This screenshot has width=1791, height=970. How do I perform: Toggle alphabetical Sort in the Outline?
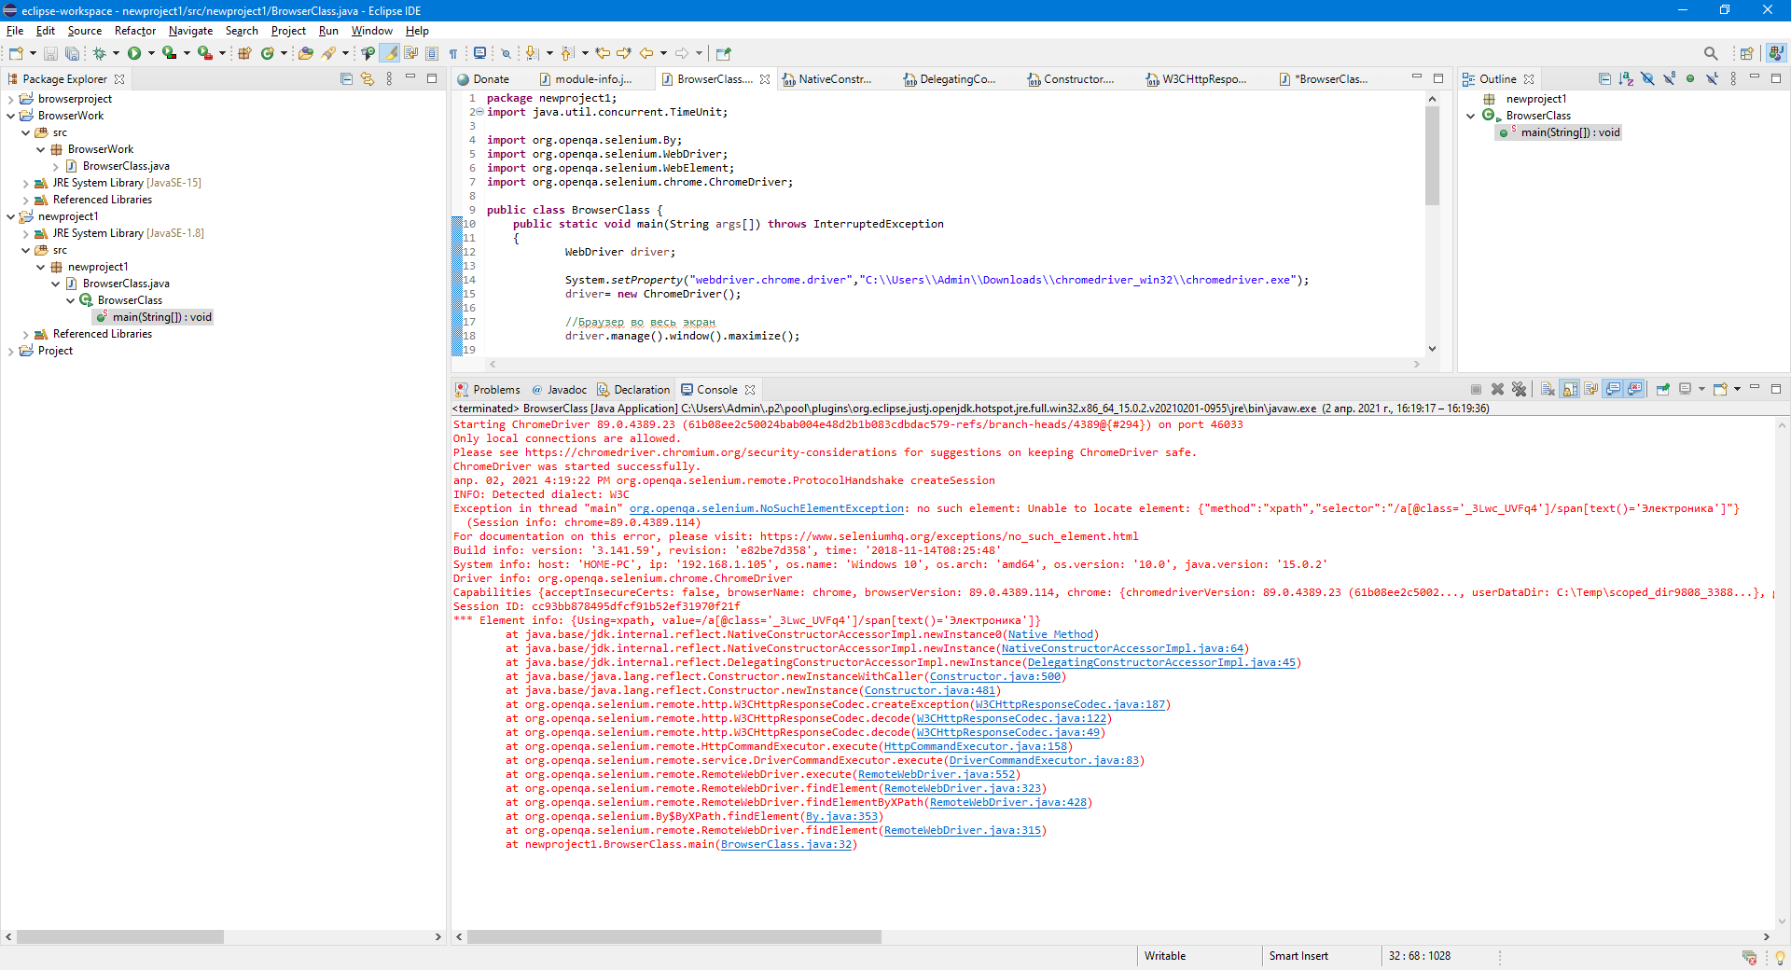[x=1626, y=79]
